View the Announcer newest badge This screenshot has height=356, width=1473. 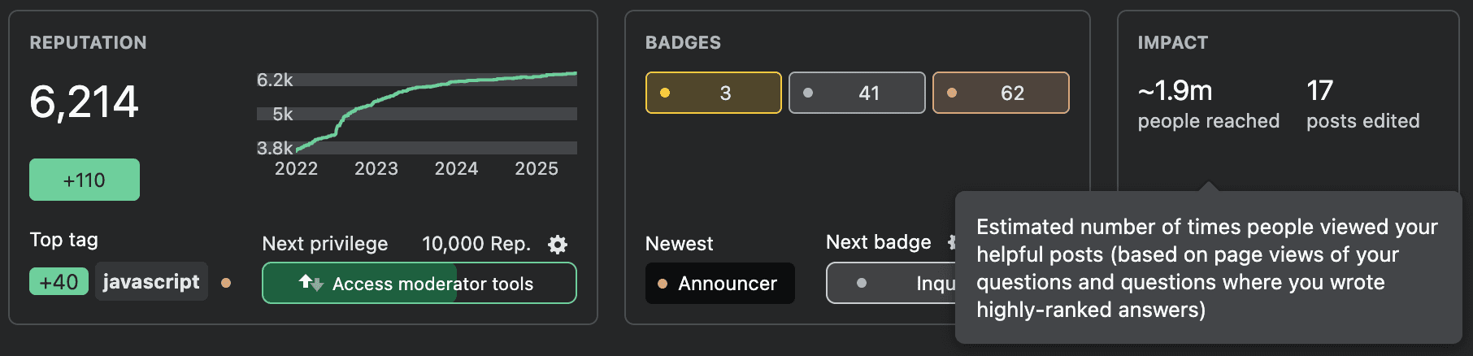tap(720, 284)
